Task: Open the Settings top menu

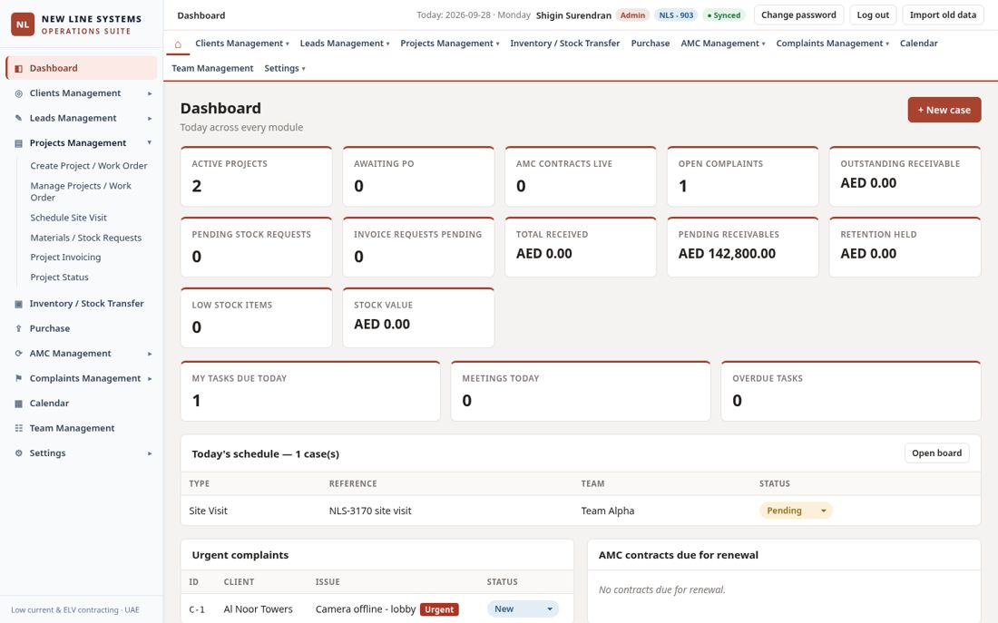Action: pyautogui.click(x=285, y=68)
